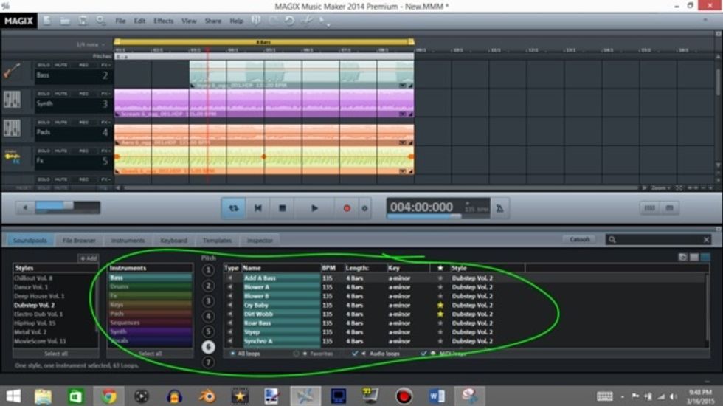Uncheck the MIDI loops checkbox
723x406 pixels.
[423, 354]
